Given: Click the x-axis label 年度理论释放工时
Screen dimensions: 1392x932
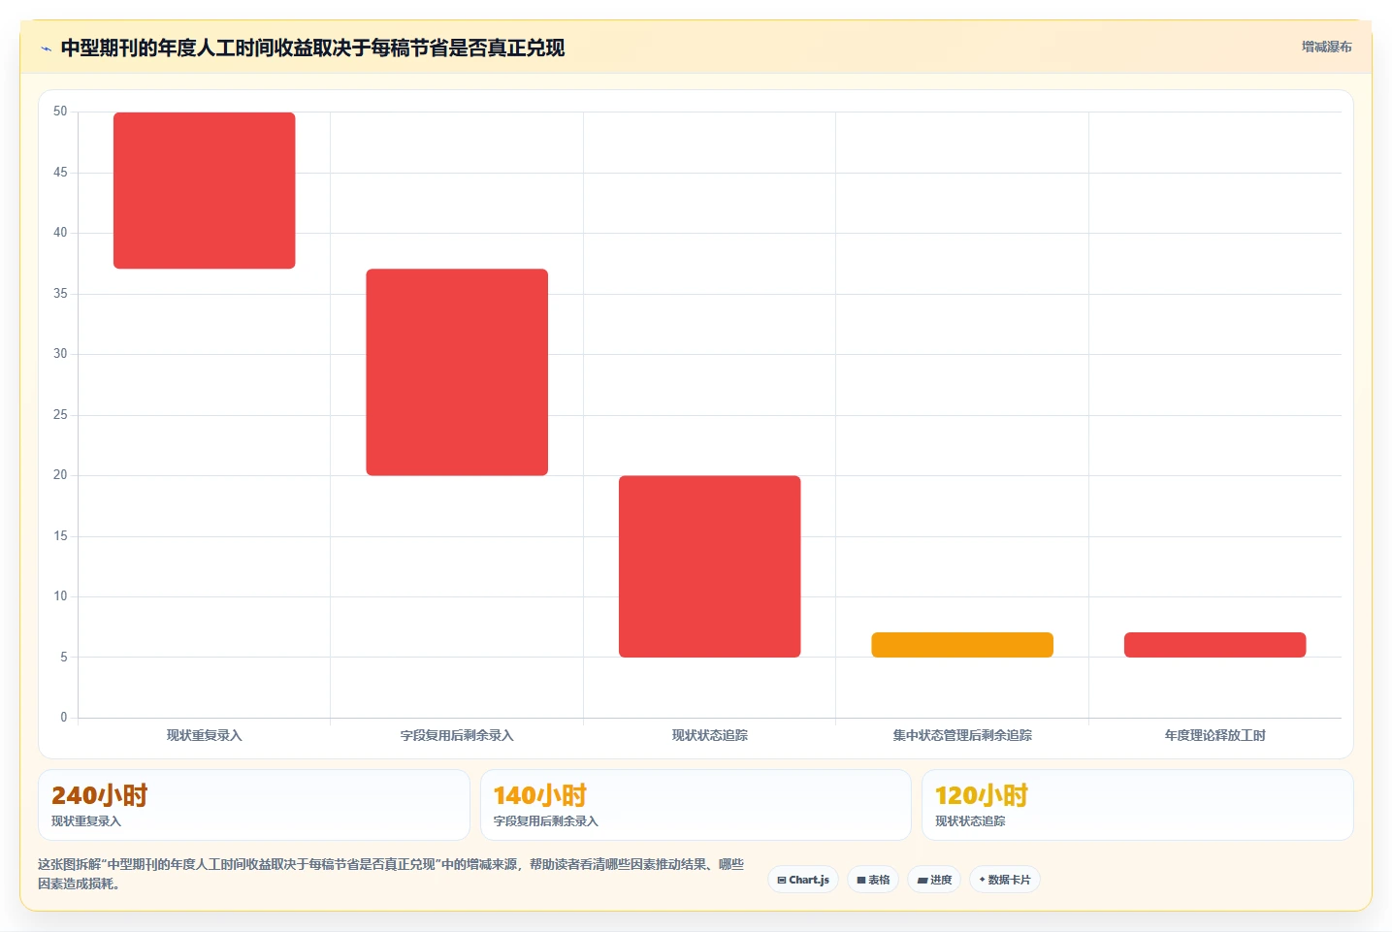Looking at the screenshot, I should click(x=1215, y=735).
